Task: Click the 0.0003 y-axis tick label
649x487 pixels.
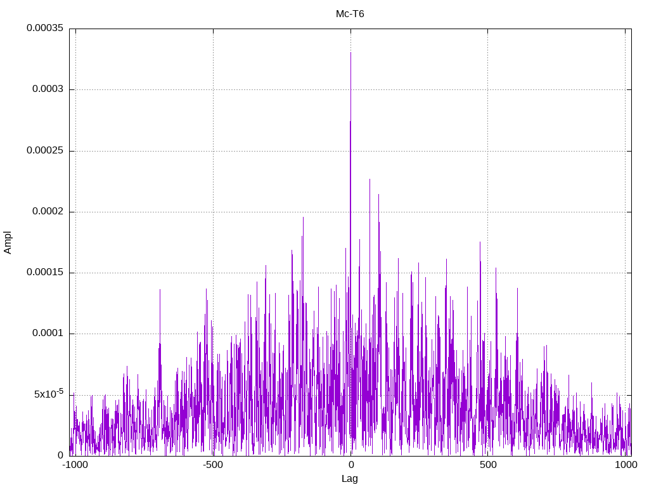Action: click(x=48, y=89)
